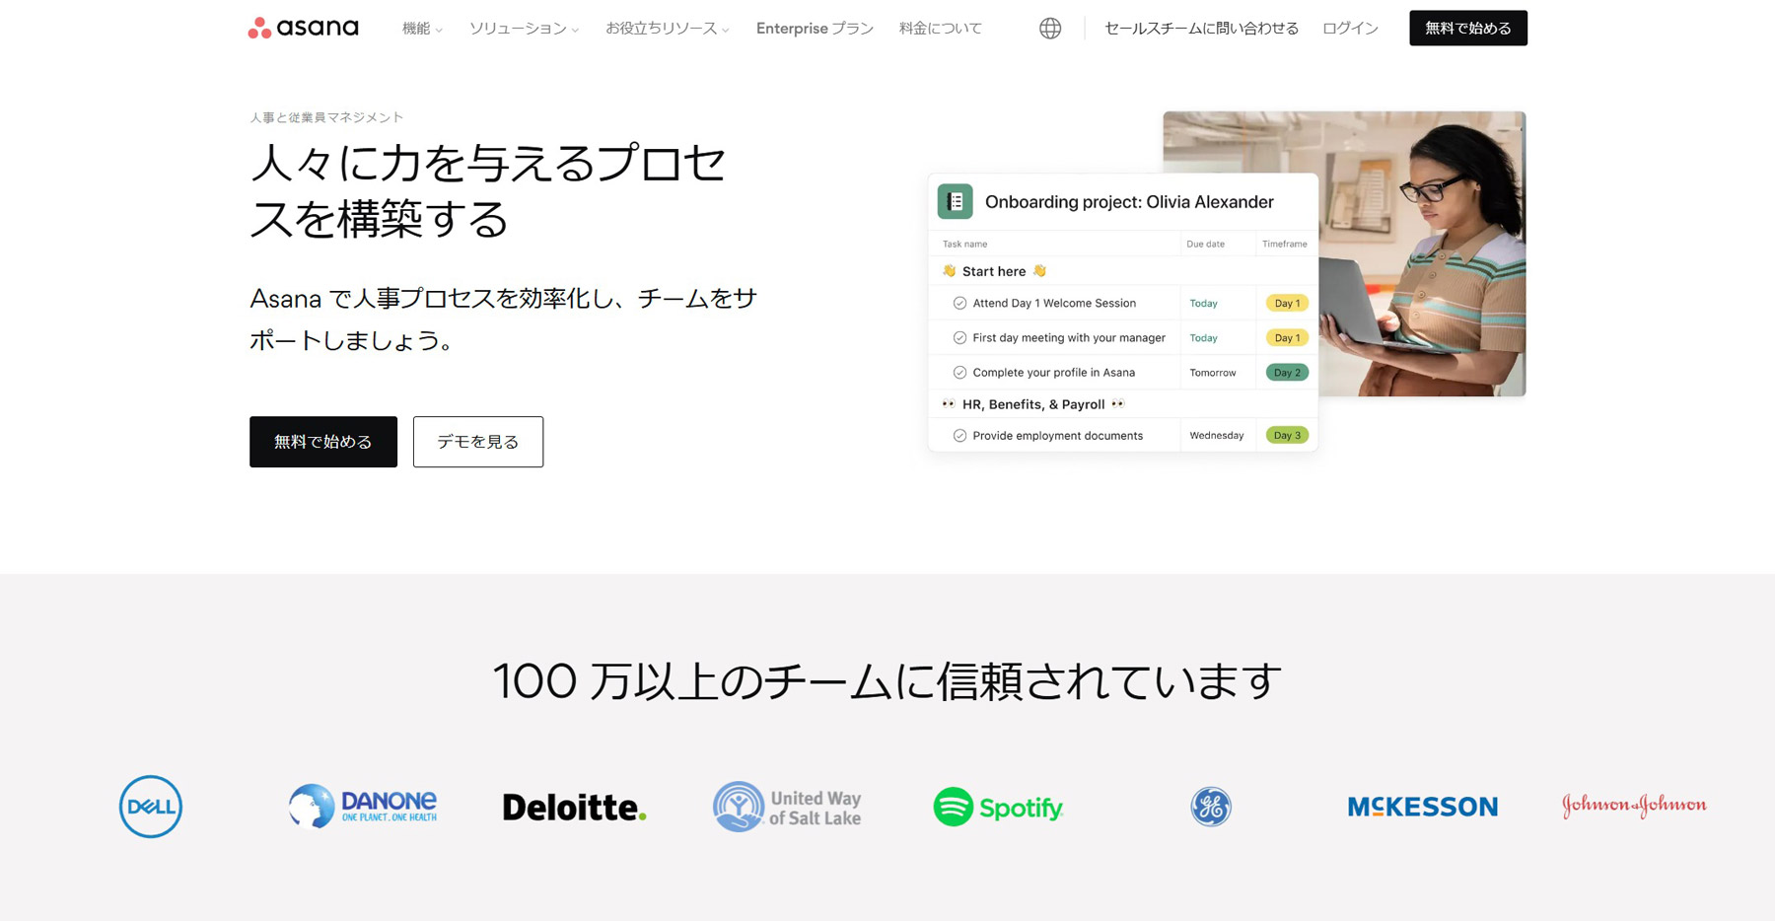Viewport: 1775px width, 921px height.
Task: Click the Dell logo
Action: pyautogui.click(x=151, y=807)
